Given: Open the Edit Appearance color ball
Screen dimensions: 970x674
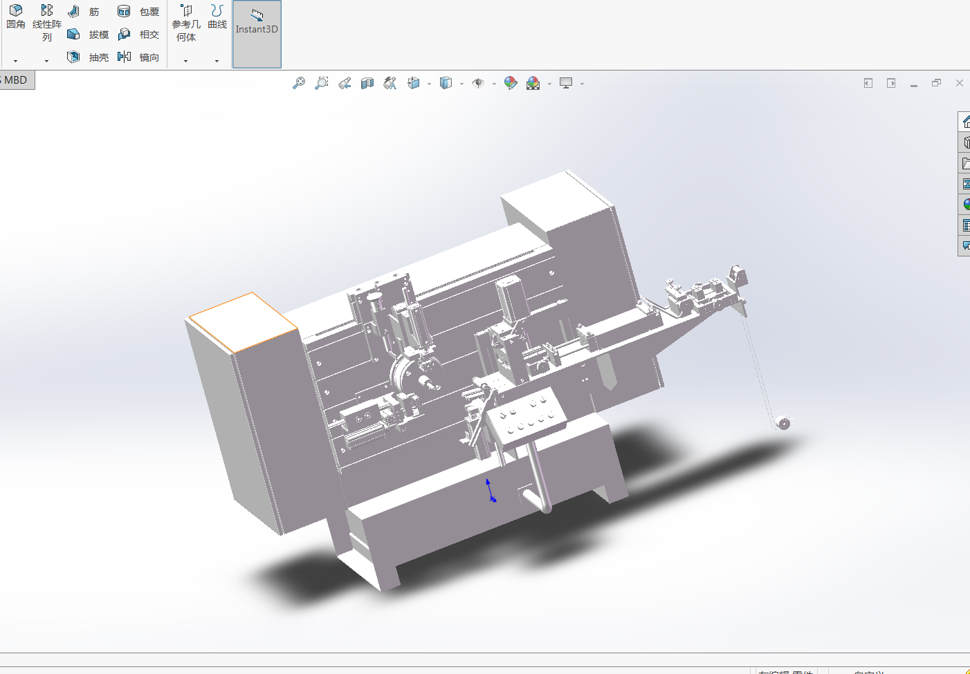Looking at the screenshot, I should 511,83.
